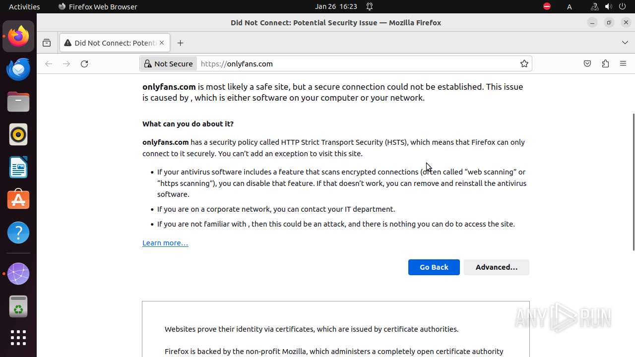This screenshot has height=357, width=635.
Task: Click the bullet starting 'If you are not familiar with'
Action: pyautogui.click(x=336, y=224)
